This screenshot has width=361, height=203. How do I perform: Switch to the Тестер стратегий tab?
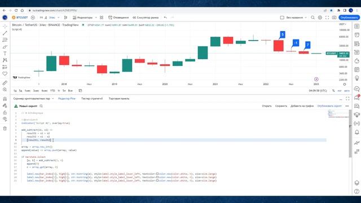click(x=92, y=99)
